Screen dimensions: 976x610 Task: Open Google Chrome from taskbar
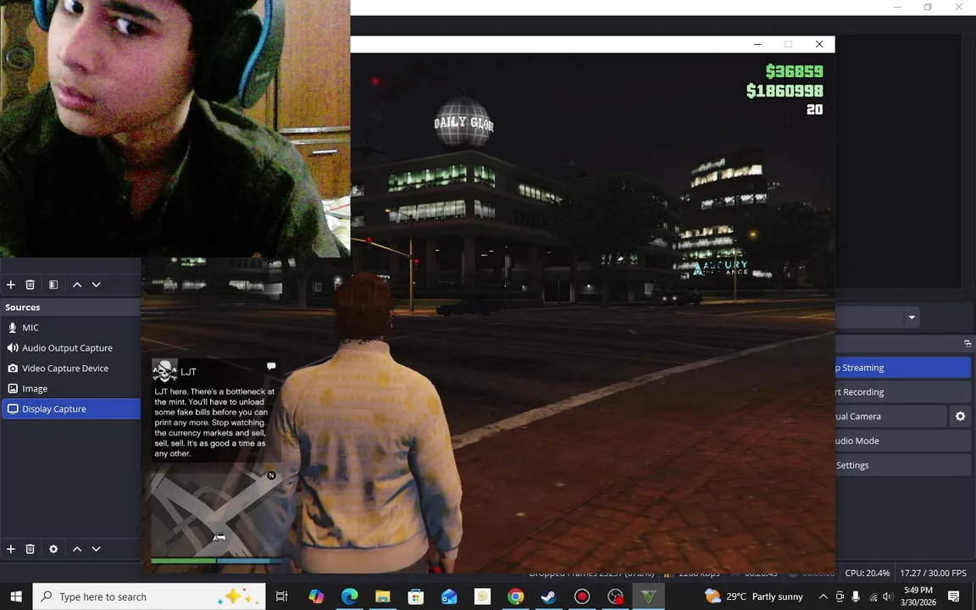coord(515,597)
